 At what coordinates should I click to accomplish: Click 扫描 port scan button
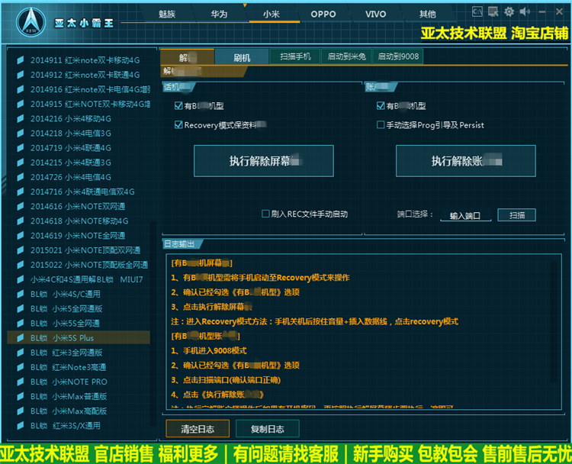coord(516,215)
